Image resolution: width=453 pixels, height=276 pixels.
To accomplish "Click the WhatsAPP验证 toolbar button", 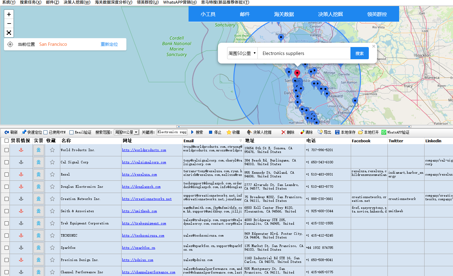I will [x=395, y=132].
